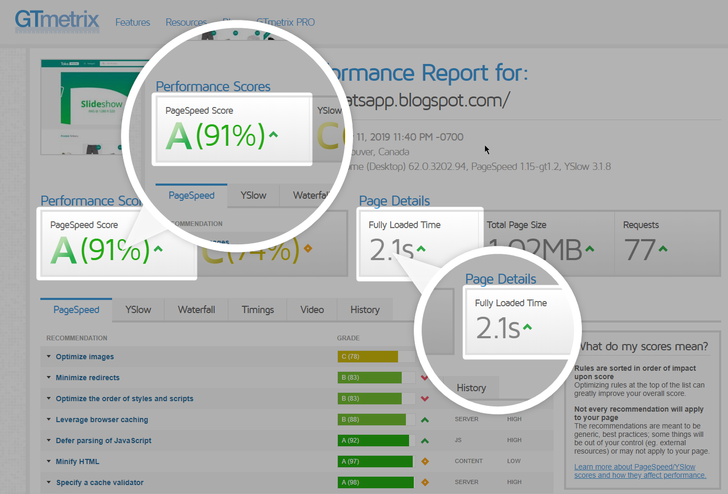Viewport: 728px width, 494px height.
Task: Open the Defer parsing of JavaScript recommendation
Action: coord(104,441)
